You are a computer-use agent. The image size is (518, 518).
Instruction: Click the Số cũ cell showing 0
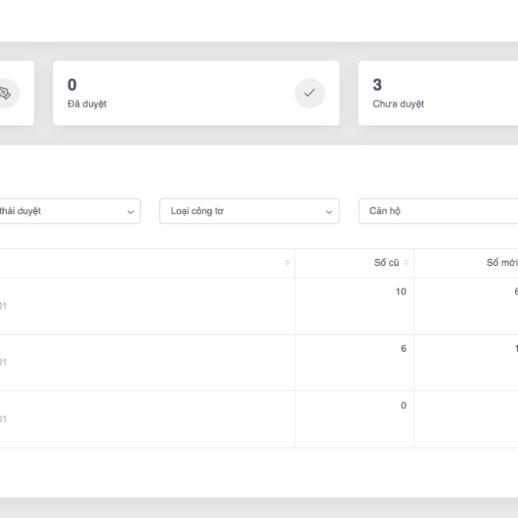click(403, 405)
